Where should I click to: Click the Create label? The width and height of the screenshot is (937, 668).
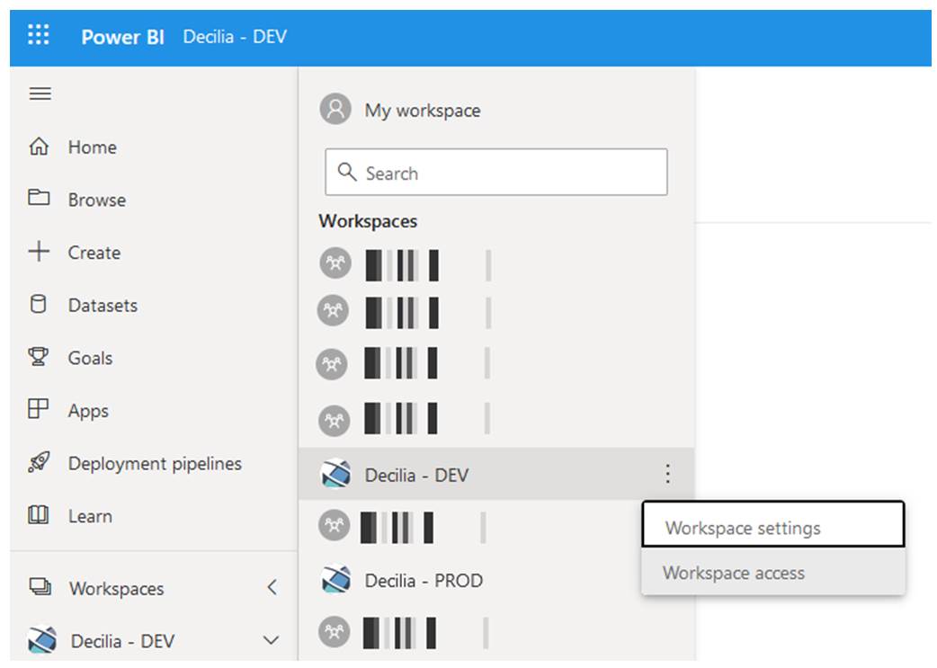pos(94,253)
